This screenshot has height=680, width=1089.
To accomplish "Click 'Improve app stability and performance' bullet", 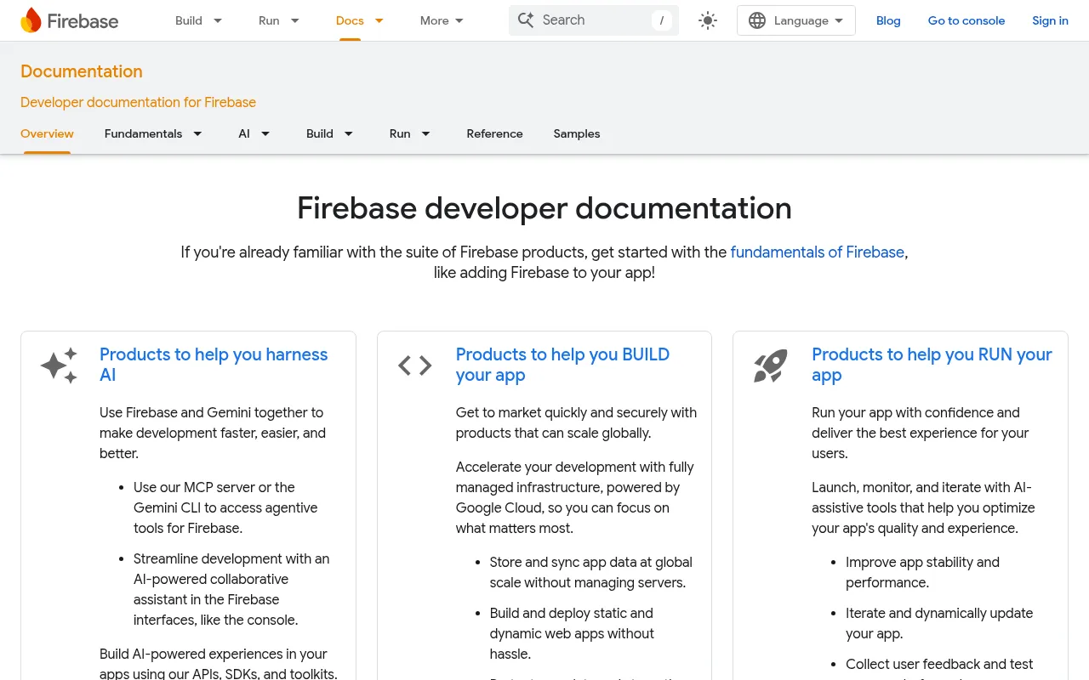I will coord(922,572).
